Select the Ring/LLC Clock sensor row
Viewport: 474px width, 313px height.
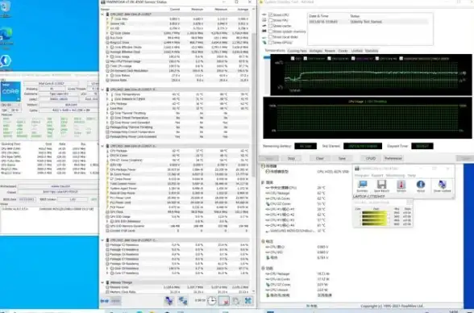tap(177, 43)
